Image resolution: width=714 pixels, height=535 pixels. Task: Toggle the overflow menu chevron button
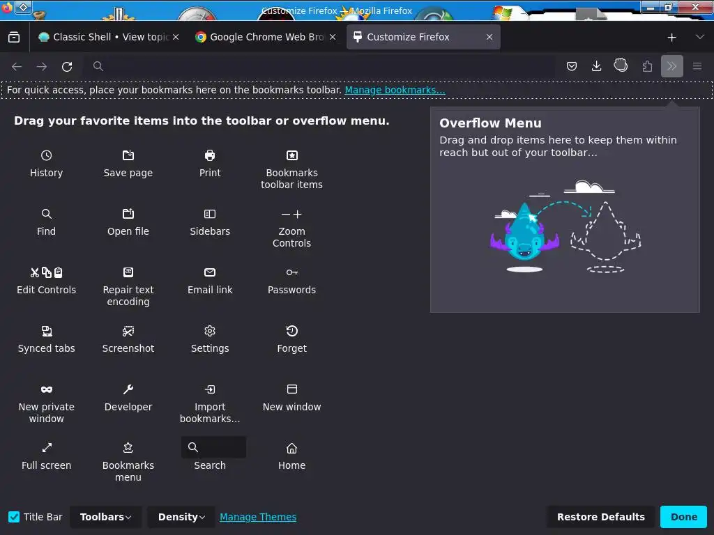point(672,66)
